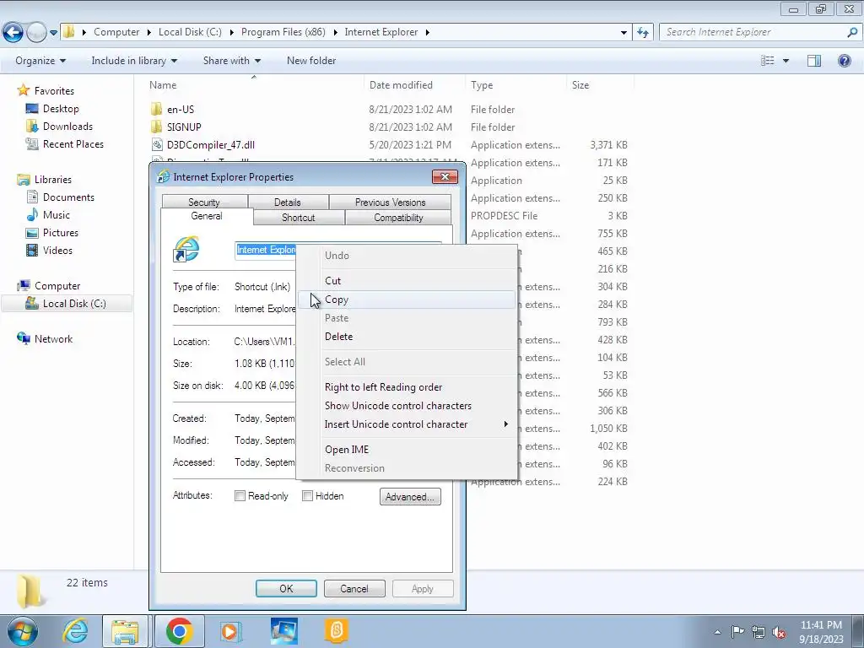
Task: Switch to the Security tab
Action: pyautogui.click(x=204, y=202)
